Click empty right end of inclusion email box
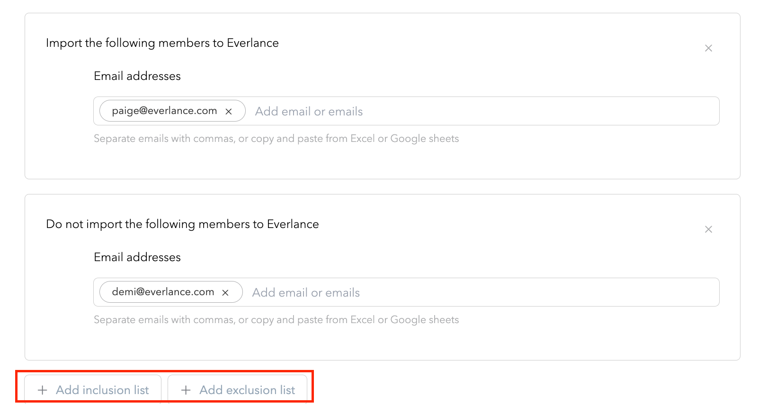767x404 pixels. click(x=663, y=111)
